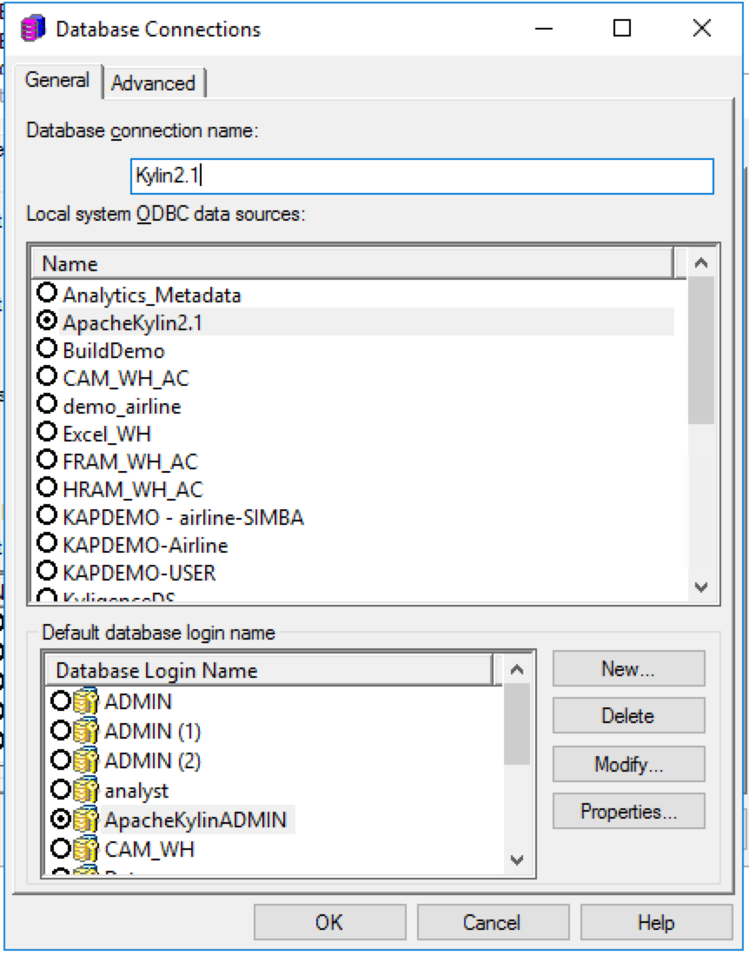This screenshot has height=956, width=749.
Task: Click the Modify... button
Action: (x=628, y=765)
